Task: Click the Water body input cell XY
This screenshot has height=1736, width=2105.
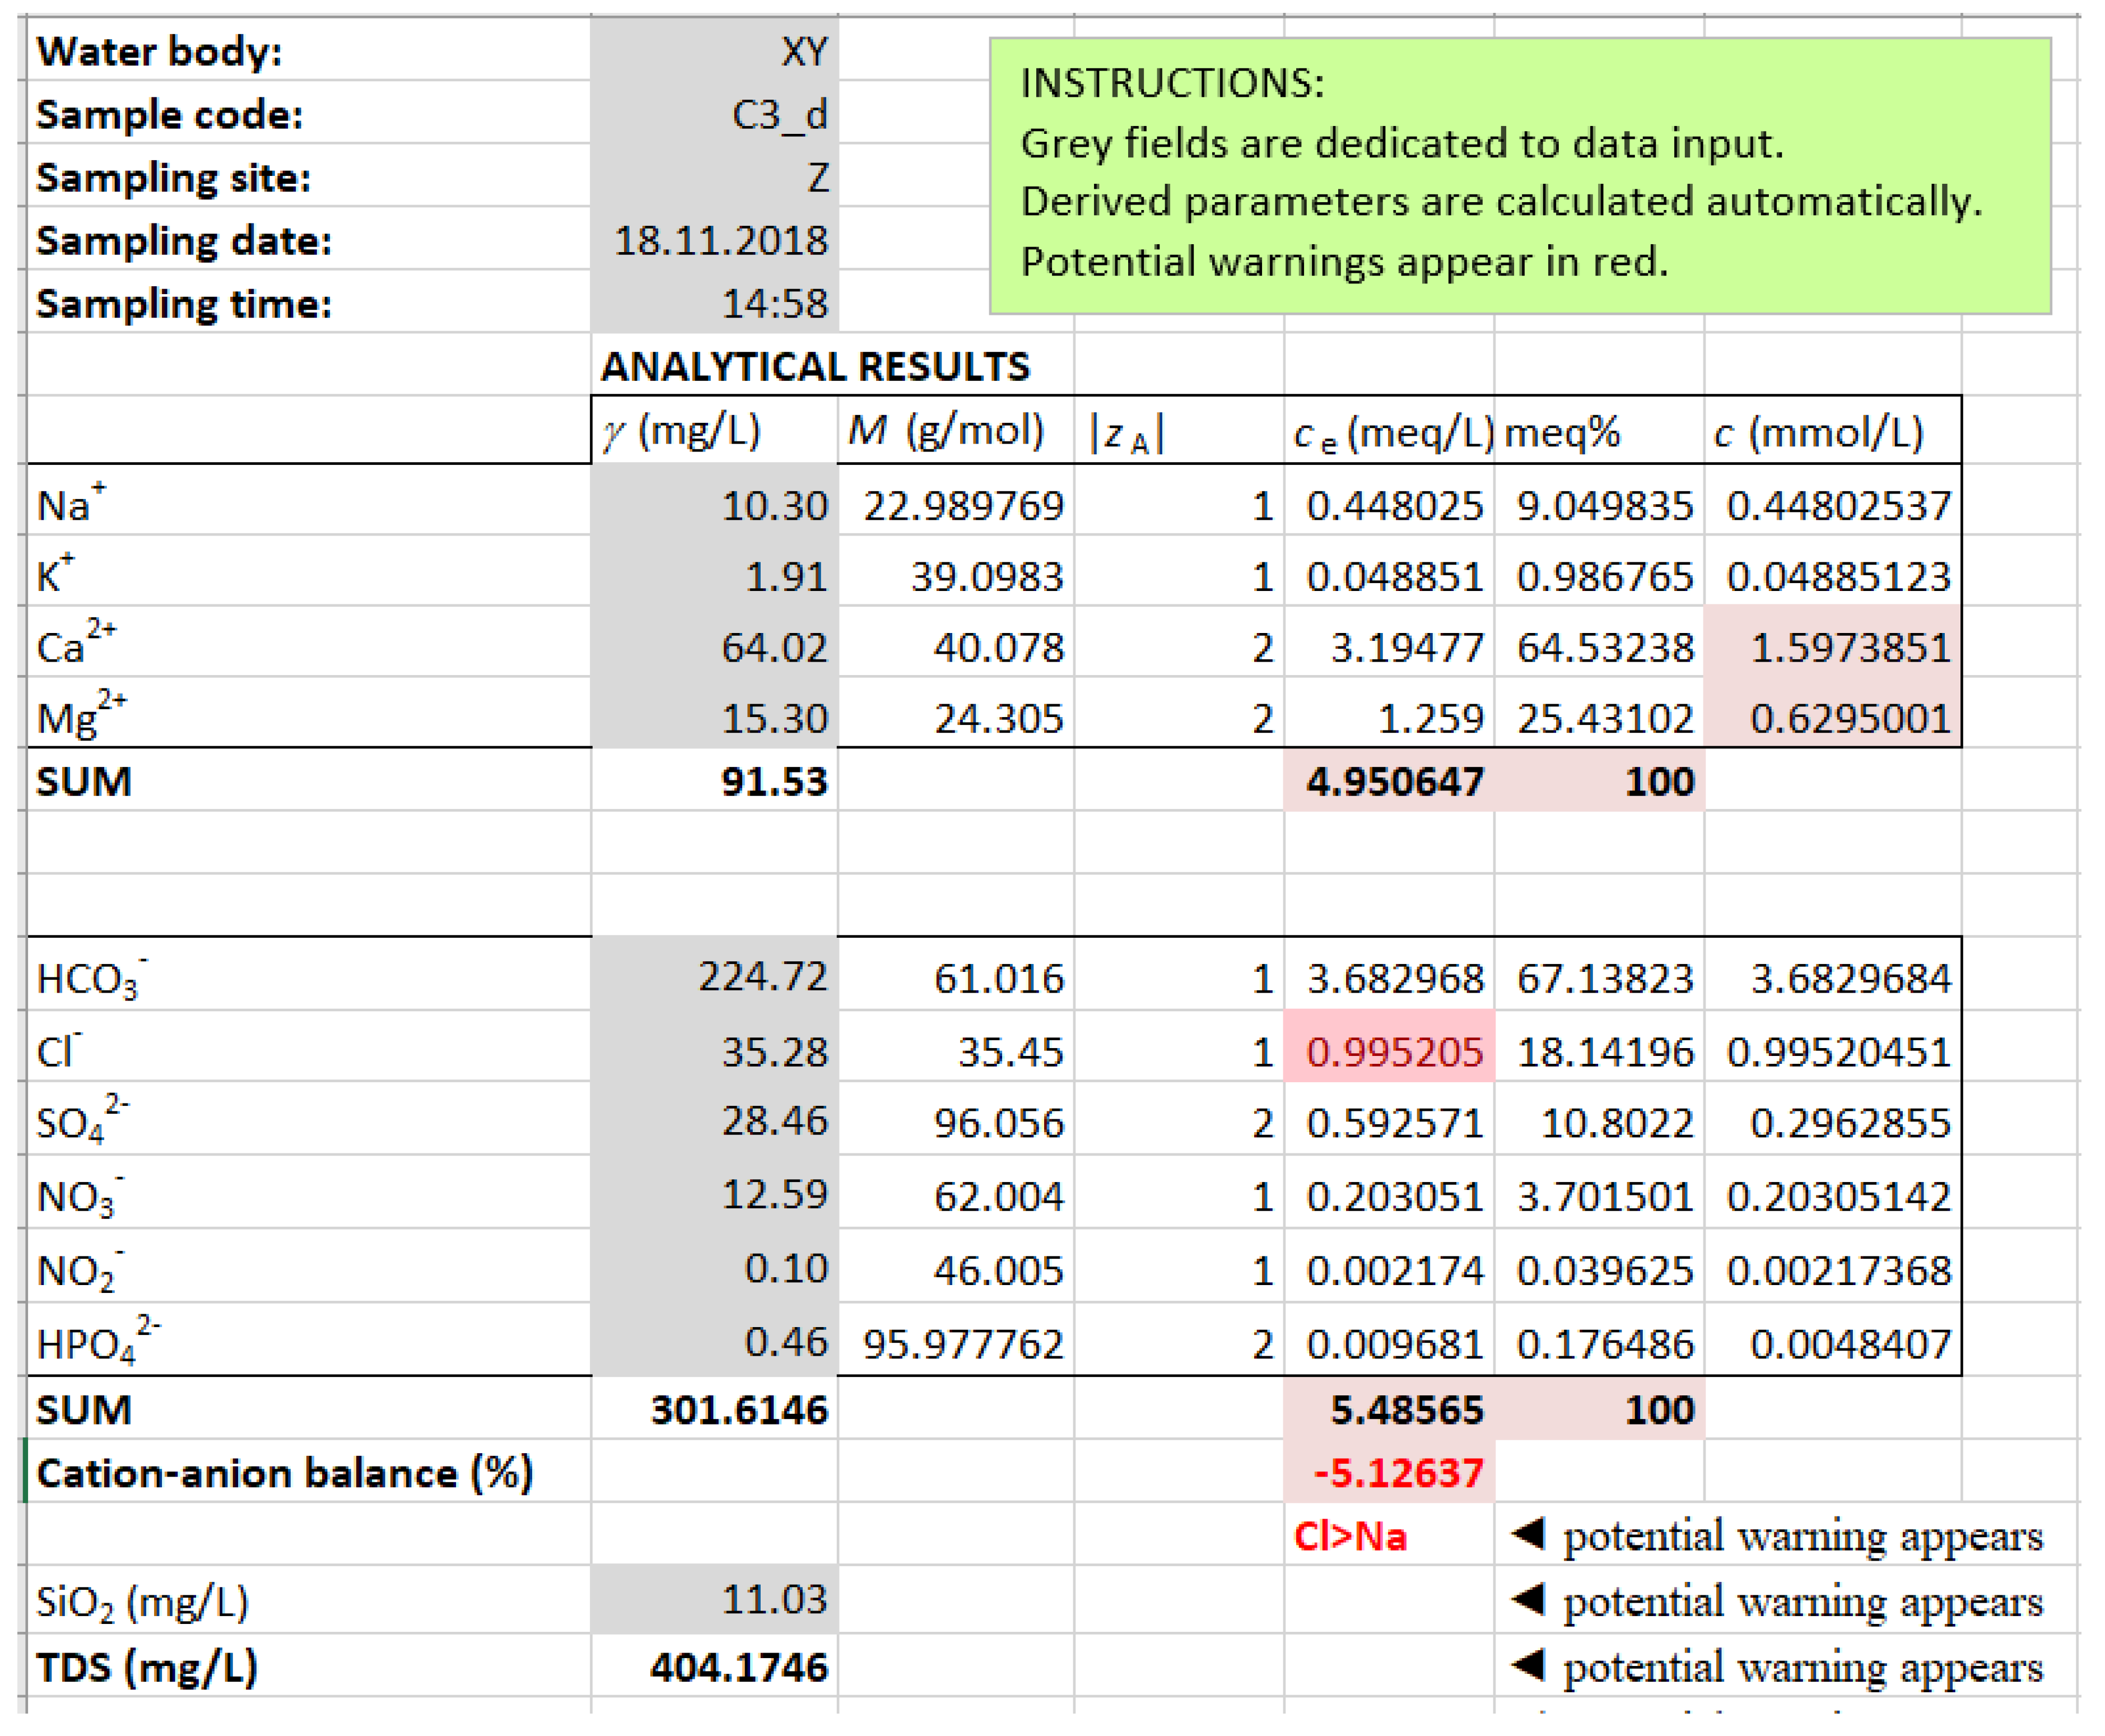Action: (x=714, y=50)
